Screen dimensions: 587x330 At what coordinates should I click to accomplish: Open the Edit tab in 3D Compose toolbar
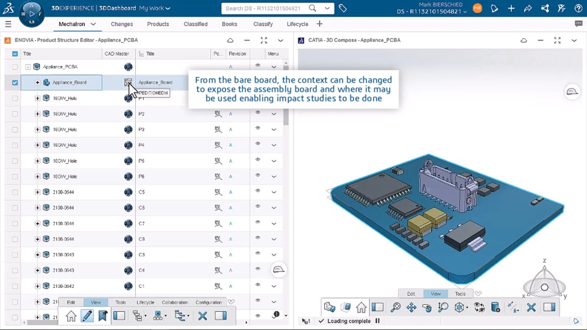pos(411,294)
